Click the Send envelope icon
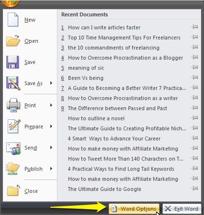Image resolution: width=204 pixels, height=215 pixels. (13, 148)
